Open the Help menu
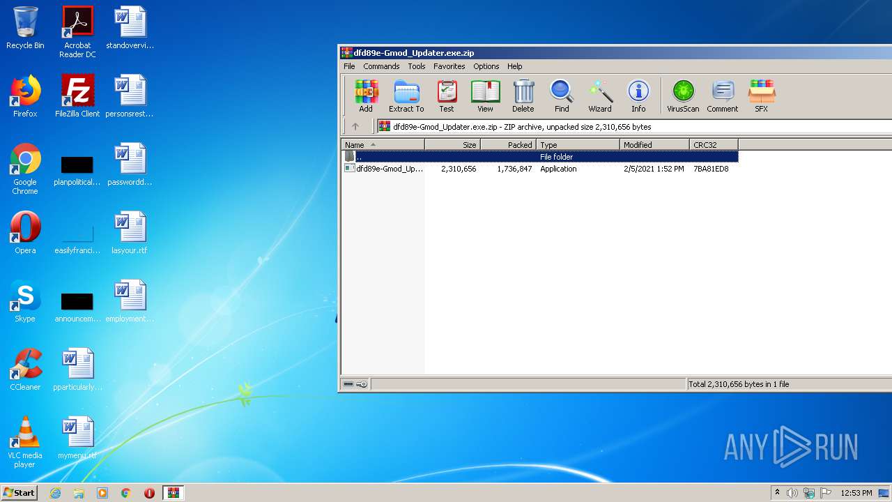Image resolution: width=892 pixels, height=502 pixels. coord(515,66)
